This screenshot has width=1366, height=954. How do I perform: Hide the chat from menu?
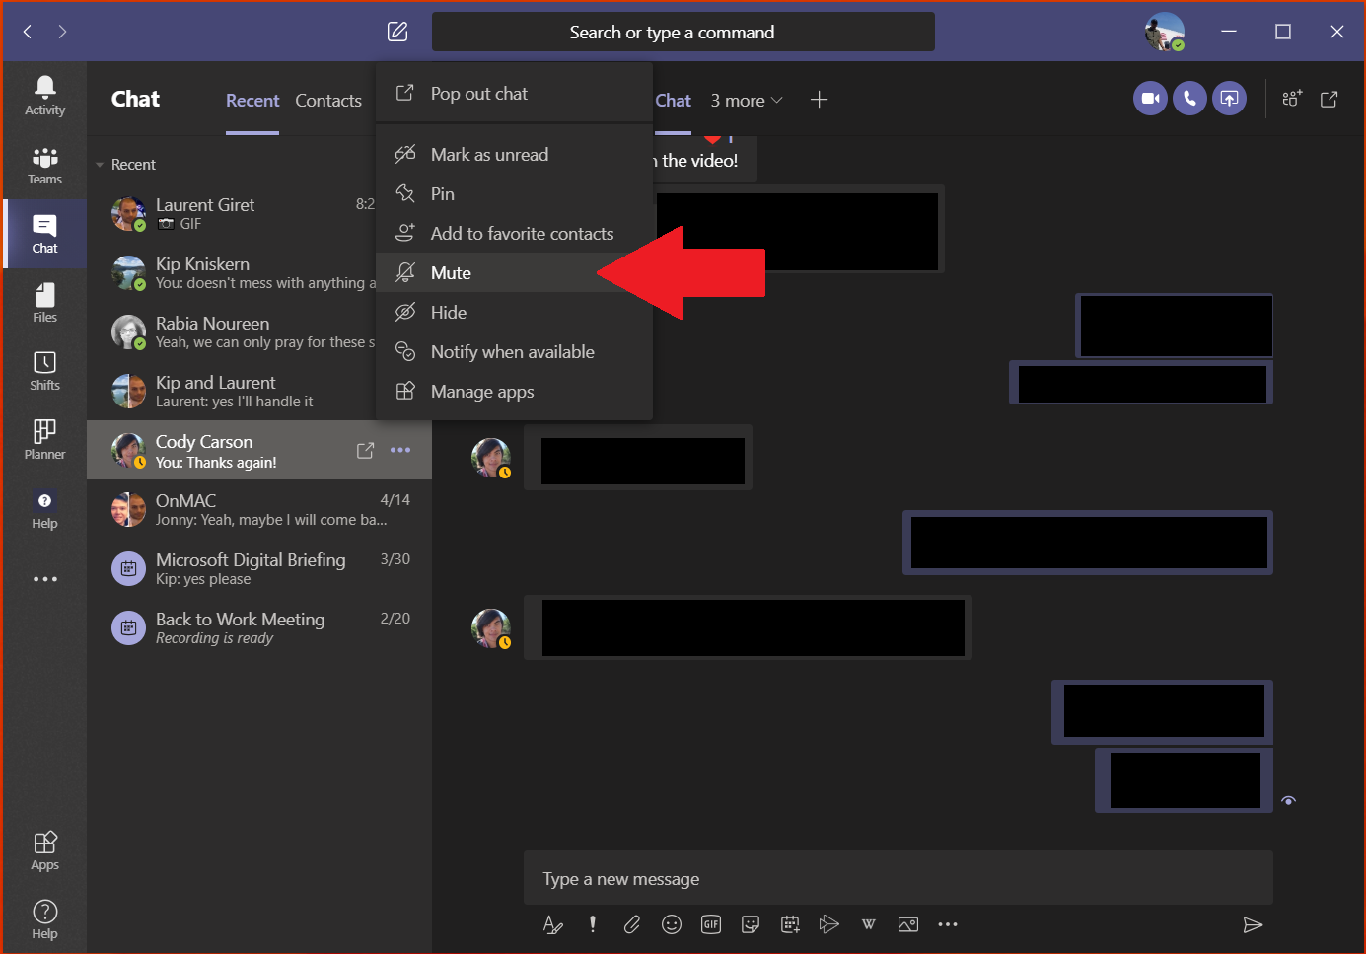point(514,312)
